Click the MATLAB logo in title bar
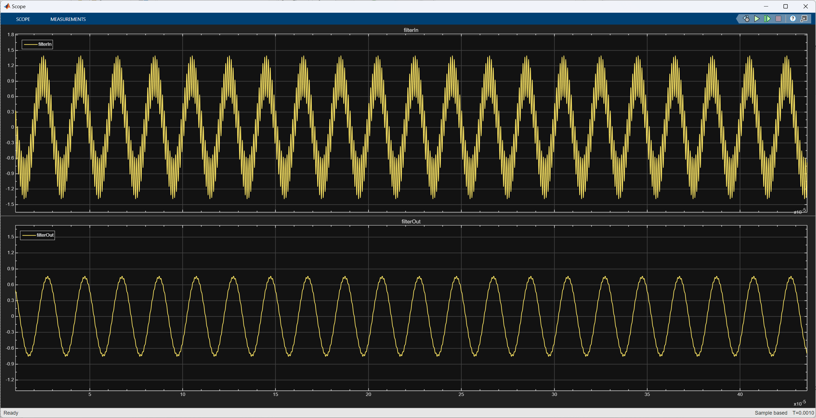The height and width of the screenshot is (418, 816). click(7, 6)
